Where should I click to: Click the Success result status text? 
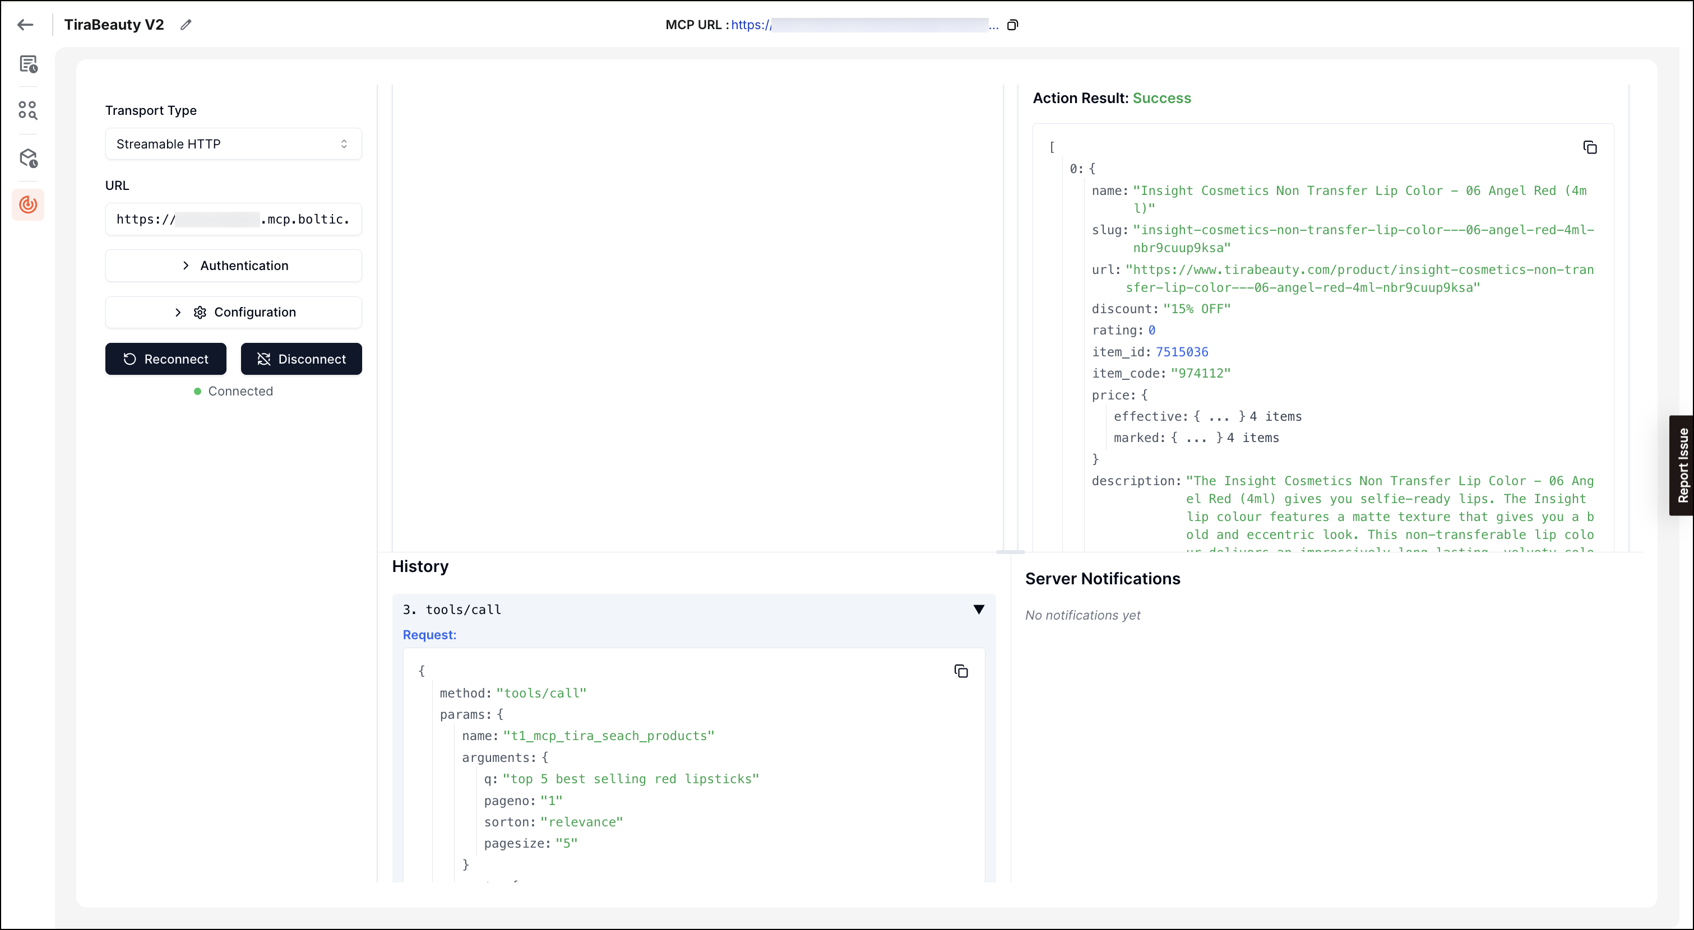pos(1161,98)
